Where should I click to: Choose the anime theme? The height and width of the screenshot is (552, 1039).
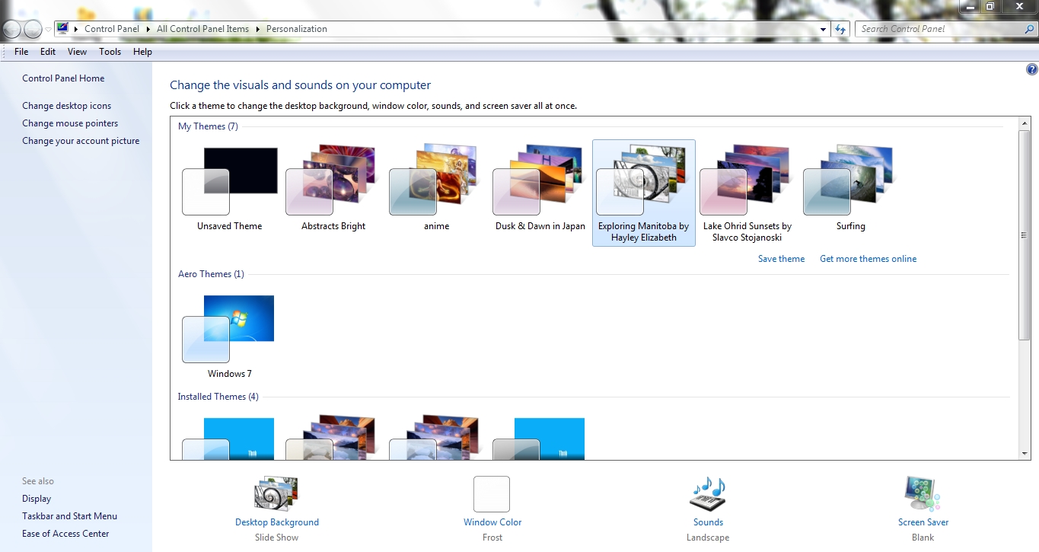click(x=436, y=181)
